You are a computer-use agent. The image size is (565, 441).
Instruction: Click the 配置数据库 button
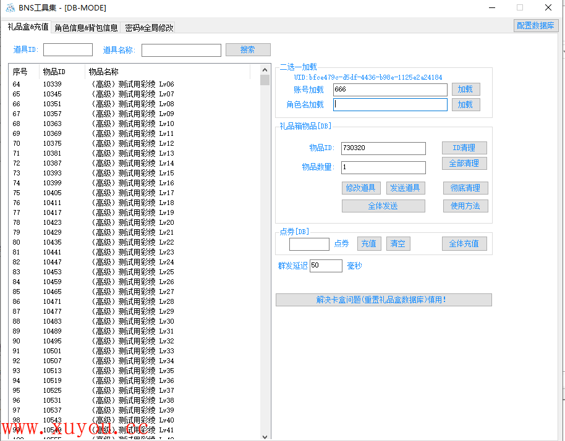click(536, 26)
